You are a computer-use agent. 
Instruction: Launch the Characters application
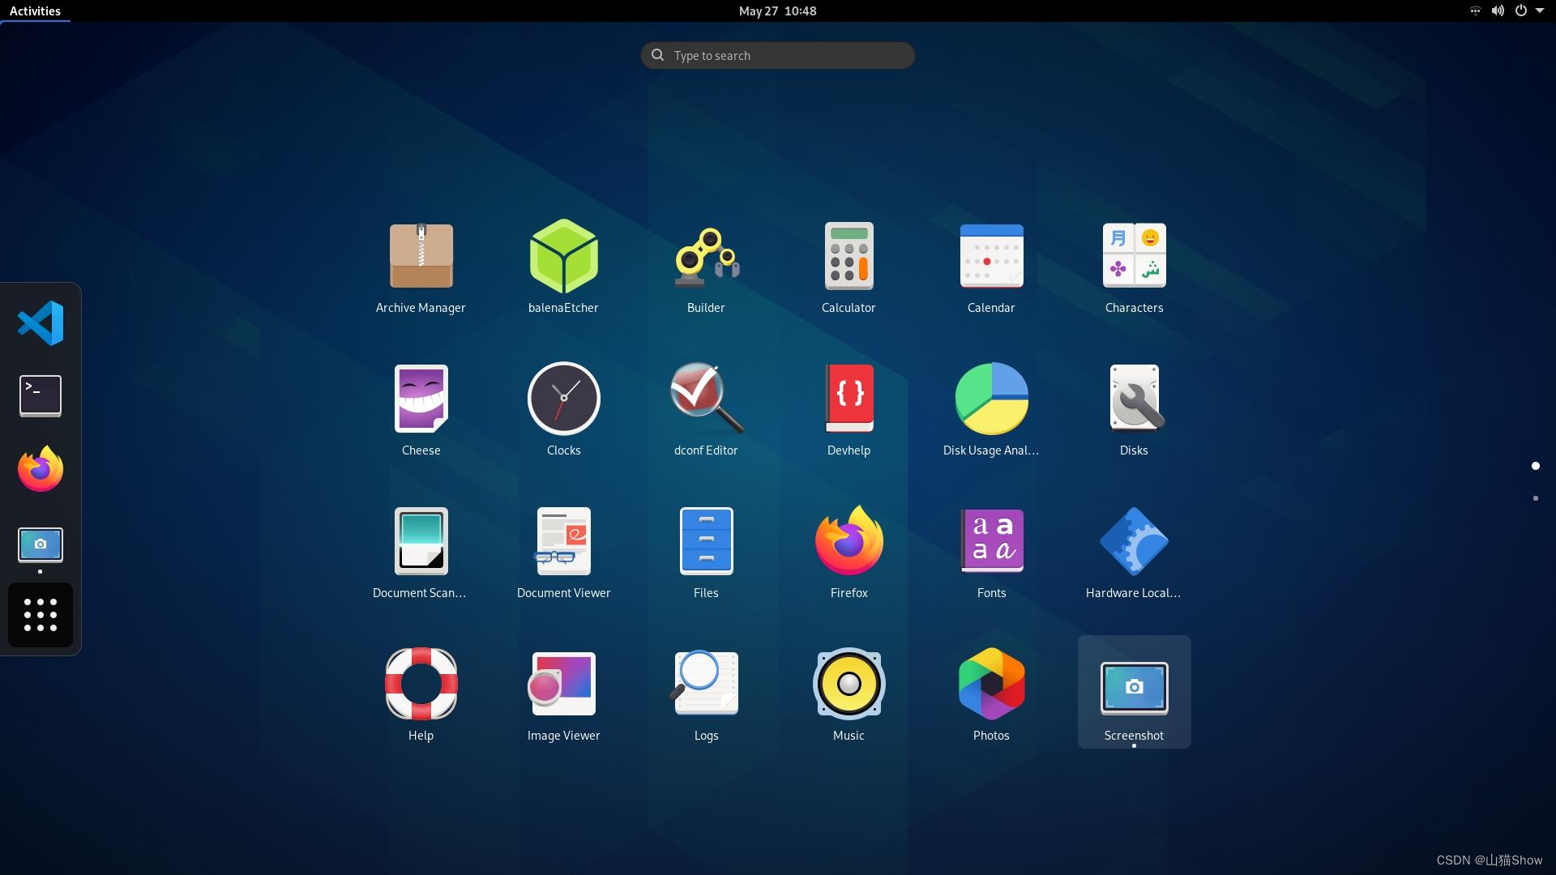[1134, 257]
